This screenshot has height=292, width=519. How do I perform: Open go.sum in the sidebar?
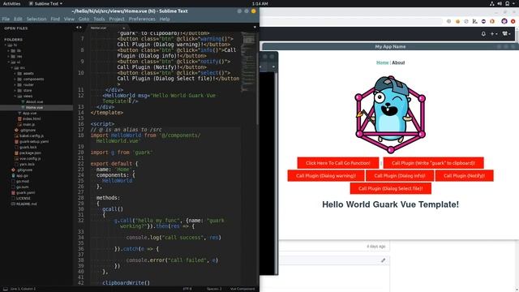point(22,187)
